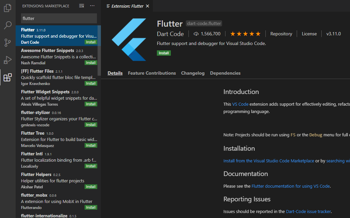This screenshot has width=350, height=218.
Task: Install Awesome Flutter Snippets
Action: click(x=91, y=63)
